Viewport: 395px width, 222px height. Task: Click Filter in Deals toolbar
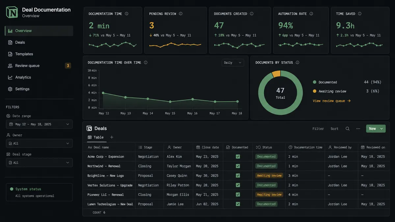(x=318, y=129)
